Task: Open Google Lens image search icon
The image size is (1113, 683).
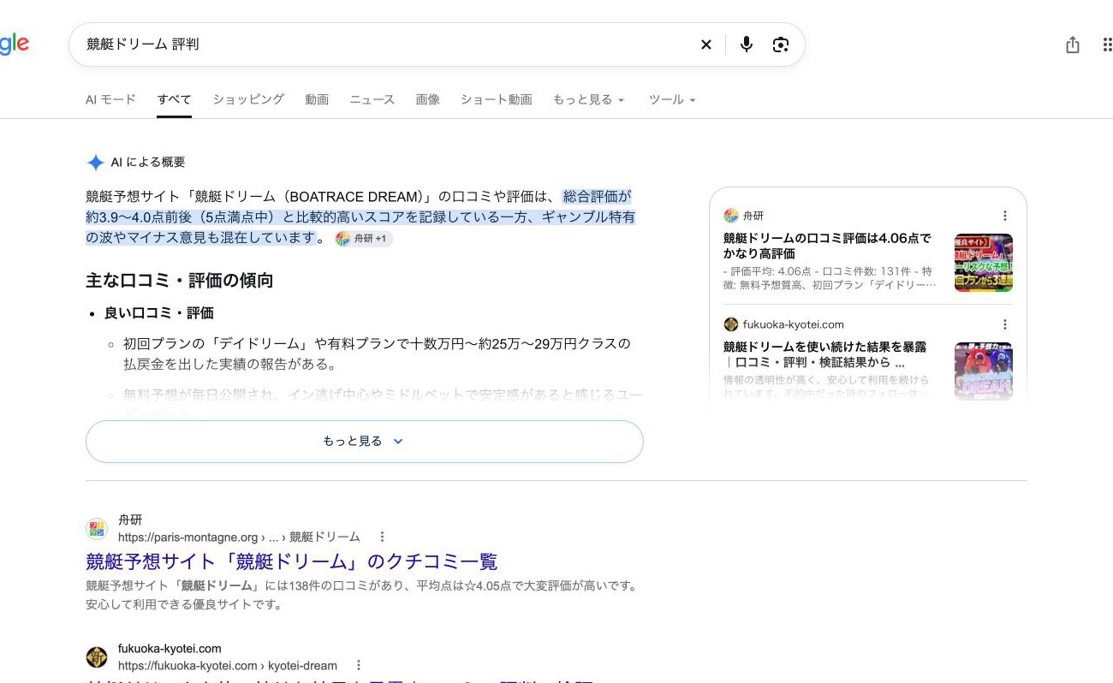Action: (x=780, y=45)
